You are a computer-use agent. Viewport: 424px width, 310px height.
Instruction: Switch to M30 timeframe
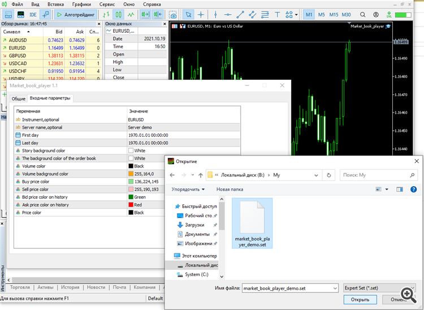[x=347, y=15]
